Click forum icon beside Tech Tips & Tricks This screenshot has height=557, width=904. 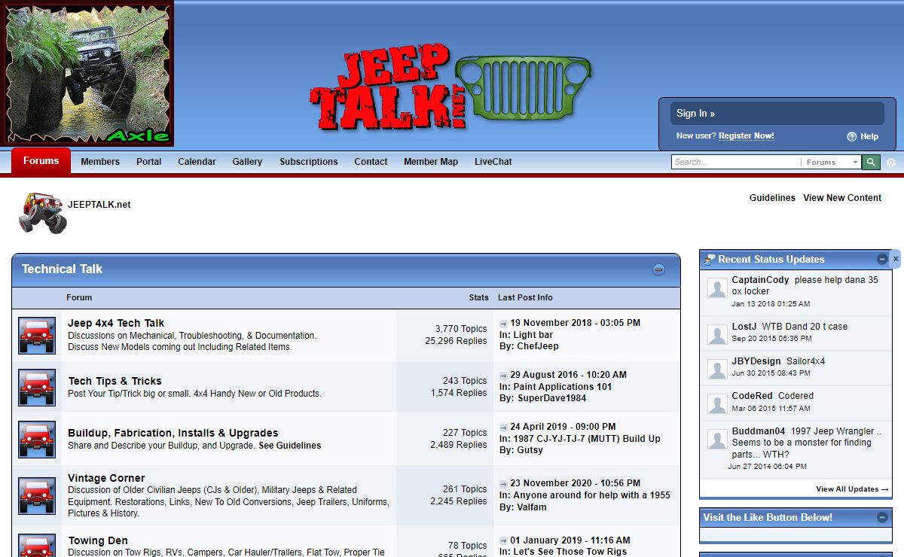coord(37,388)
